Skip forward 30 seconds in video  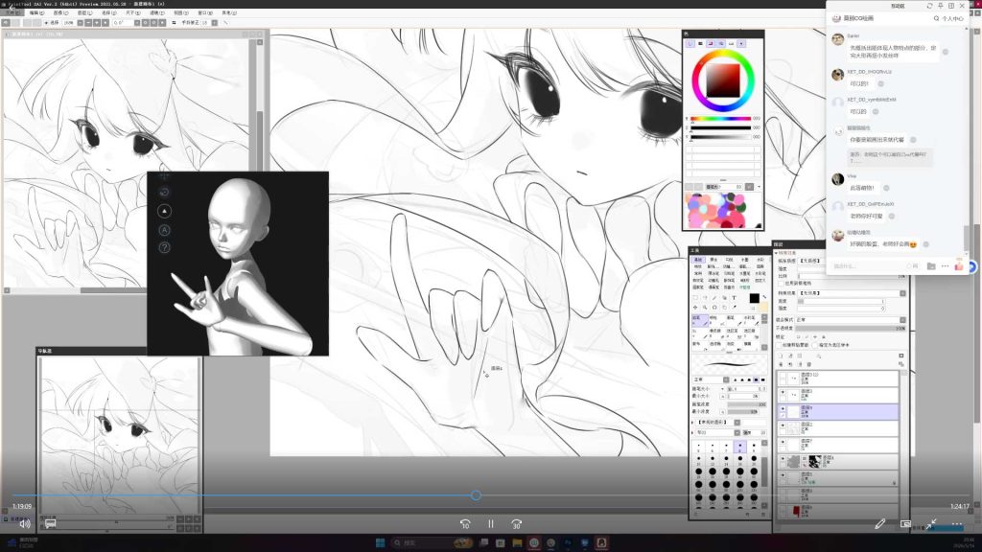pos(516,524)
